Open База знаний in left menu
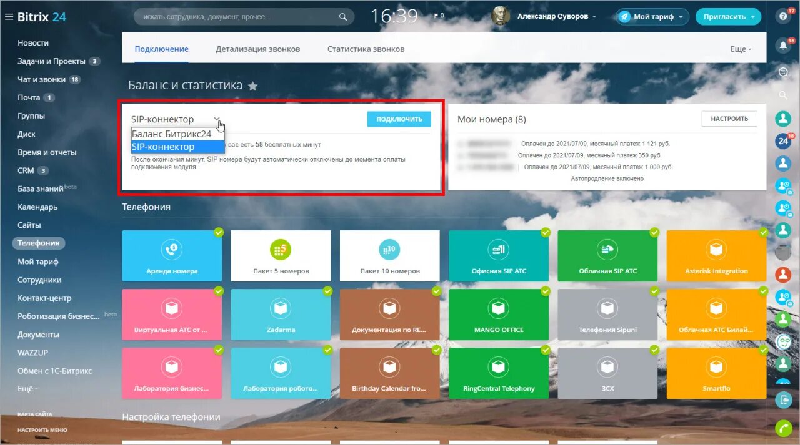The image size is (800, 445). click(41, 188)
